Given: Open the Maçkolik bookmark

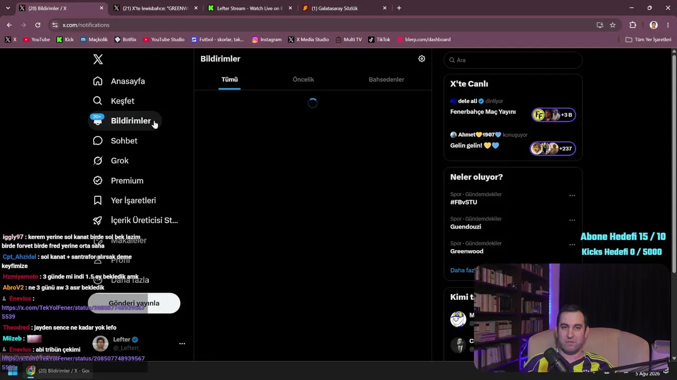Looking at the screenshot, I should pyautogui.click(x=94, y=40).
